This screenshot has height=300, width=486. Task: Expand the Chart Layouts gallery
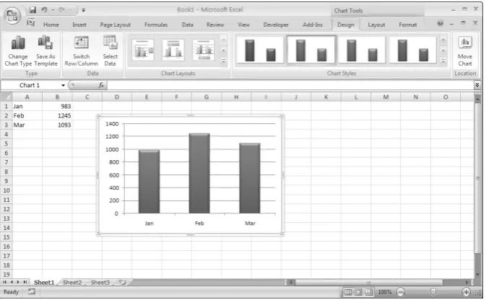223,61
